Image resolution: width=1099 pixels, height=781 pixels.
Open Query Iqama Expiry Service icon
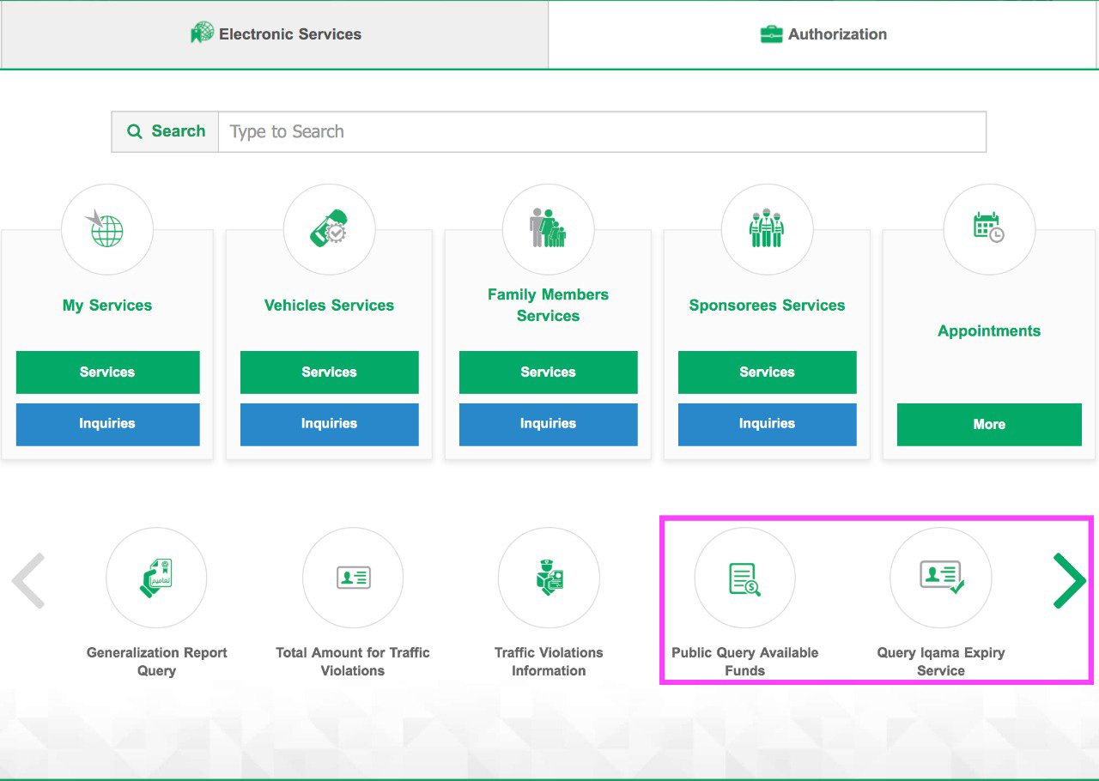(x=941, y=578)
